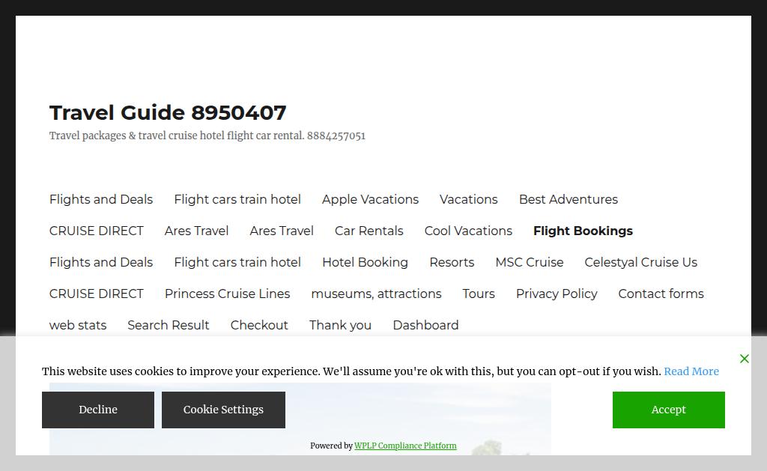Open Princess Cruise Lines menu item

click(227, 294)
